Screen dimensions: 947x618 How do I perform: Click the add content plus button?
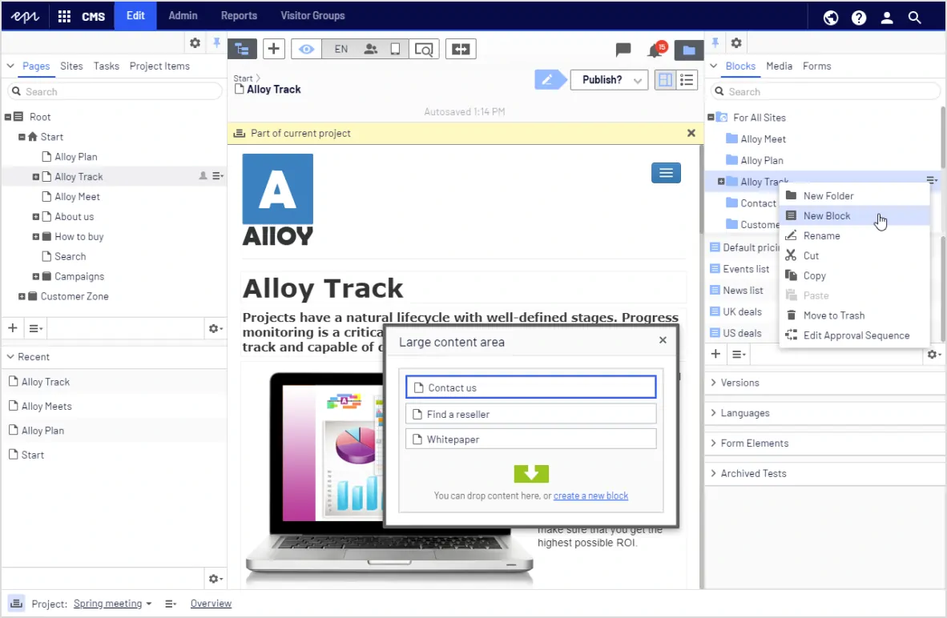(273, 49)
